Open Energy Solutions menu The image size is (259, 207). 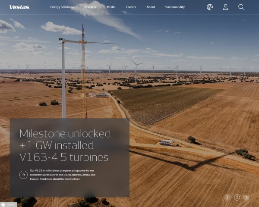click(x=62, y=7)
